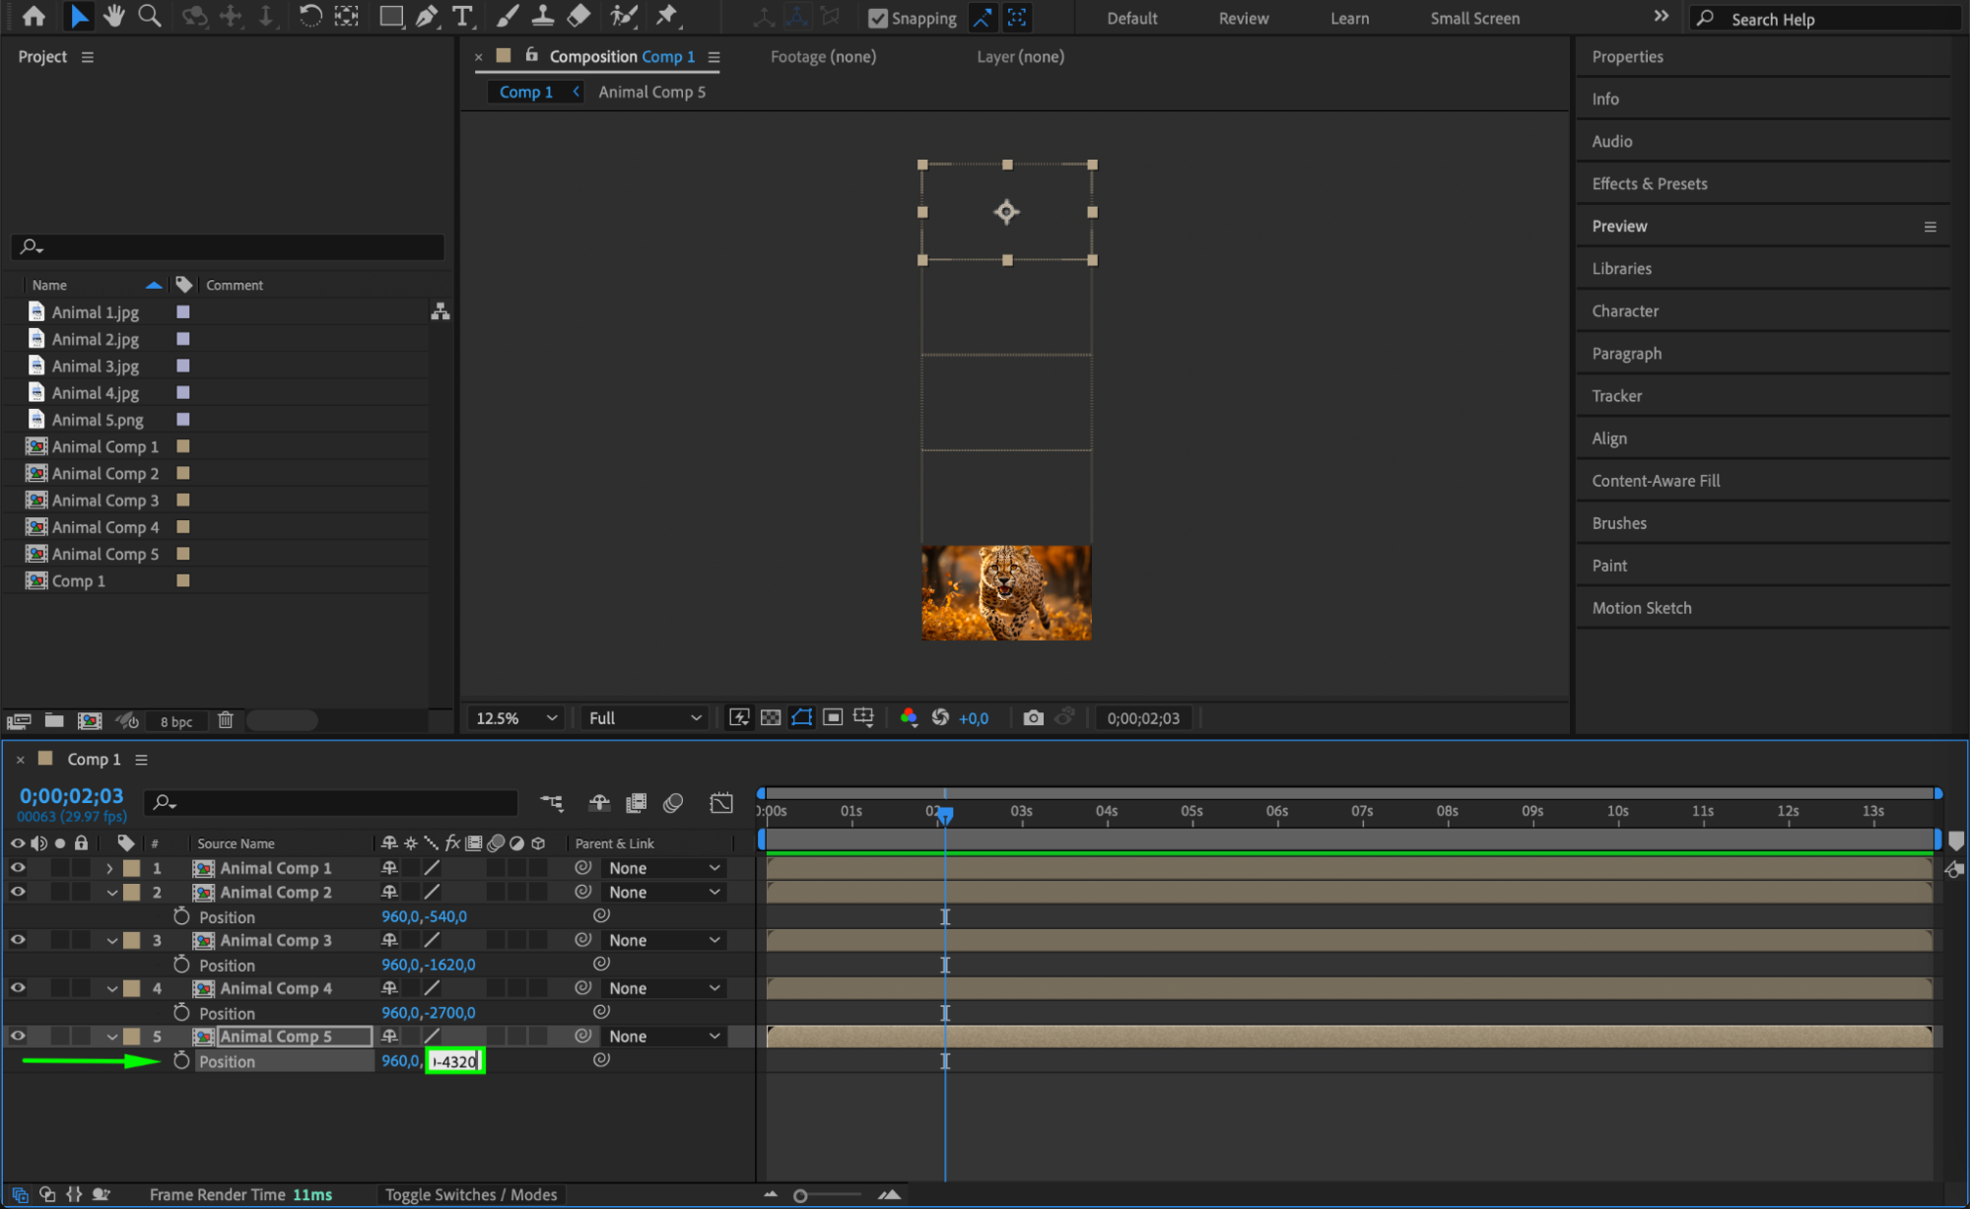
Task: Select the Type tool
Action: click(x=461, y=16)
